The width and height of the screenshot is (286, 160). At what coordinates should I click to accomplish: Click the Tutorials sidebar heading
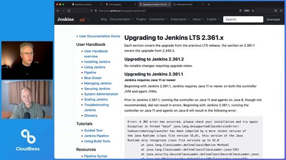coord(84,124)
